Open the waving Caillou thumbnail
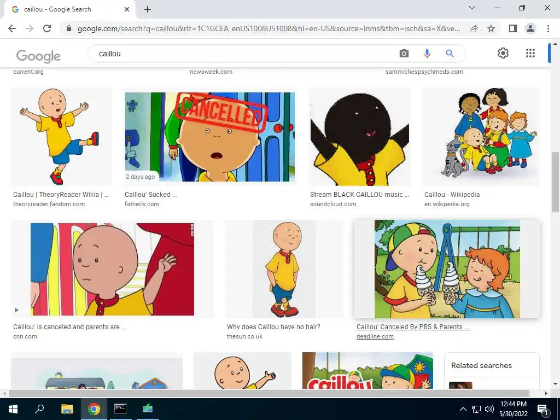This screenshot has width=560, height=420. click(242, 370)
